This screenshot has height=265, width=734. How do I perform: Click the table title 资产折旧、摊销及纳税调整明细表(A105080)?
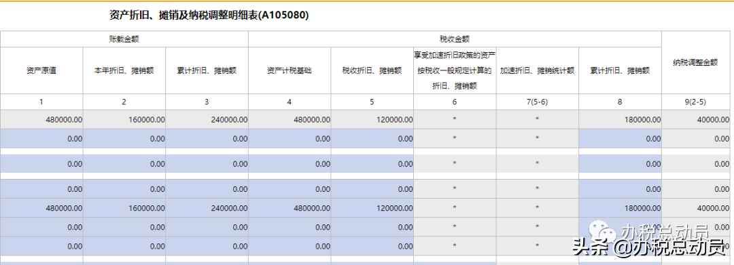pos(209,16)
